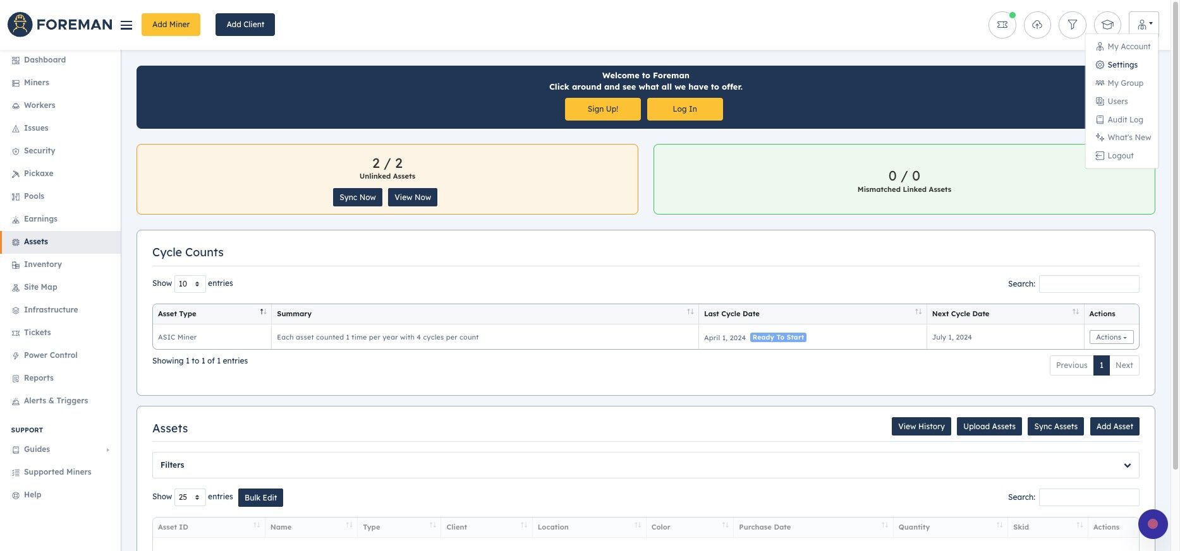Click the Add Asset button

click(x=1114, y=427)
